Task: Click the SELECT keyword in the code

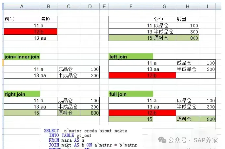Action: pyautogui.click(x=51, y=131)
